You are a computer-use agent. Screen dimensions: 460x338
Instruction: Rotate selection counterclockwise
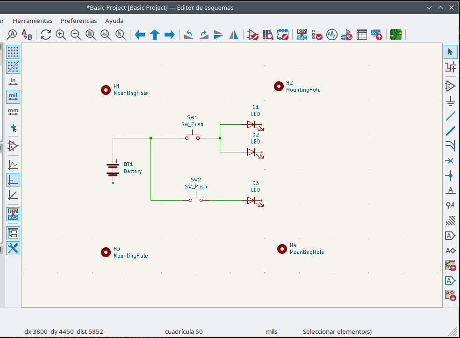click(189, 35)
